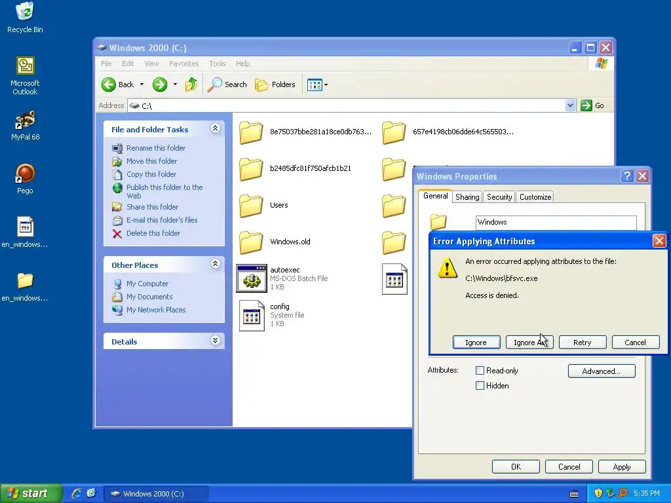Screen dimensions: 671x503
Task: Click the help question mark in Windows Properties
Action: tap(627, 176)
